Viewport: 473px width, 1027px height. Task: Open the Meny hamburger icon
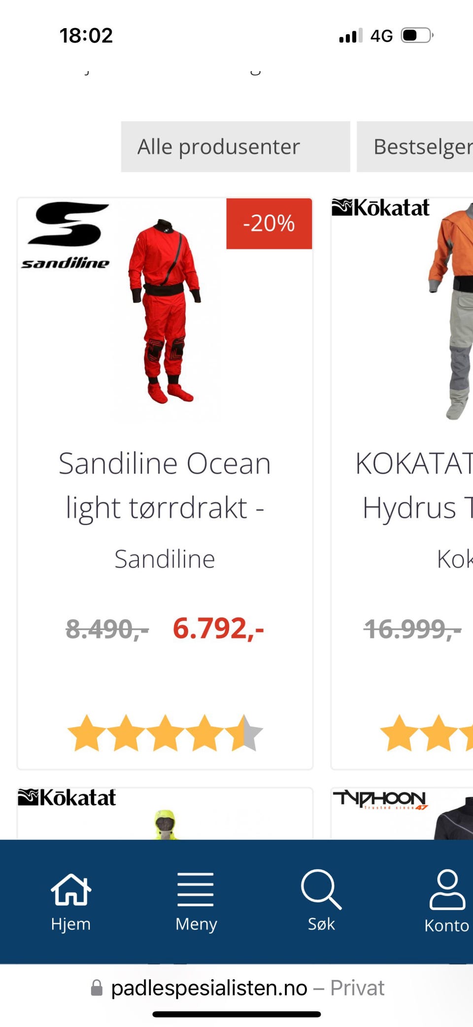tap(196, 889)
